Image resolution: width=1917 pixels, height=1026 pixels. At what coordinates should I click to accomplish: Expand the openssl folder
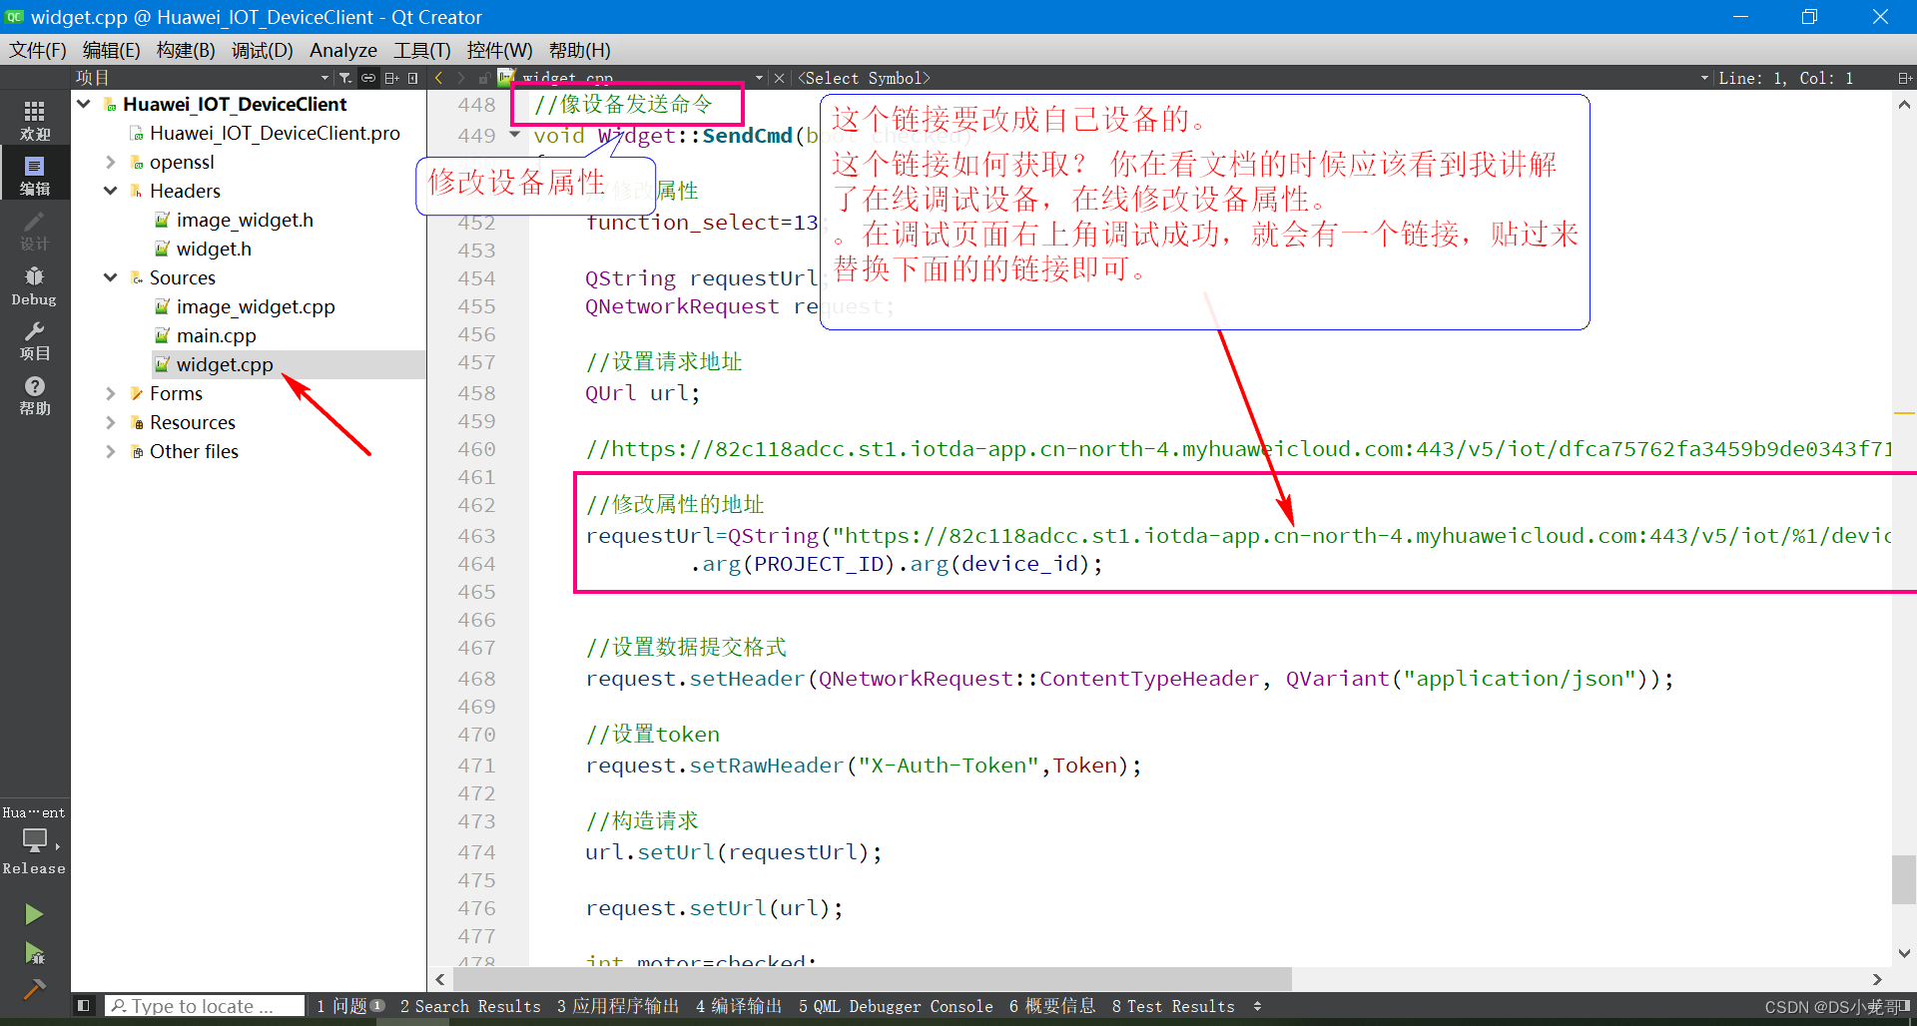111,162
